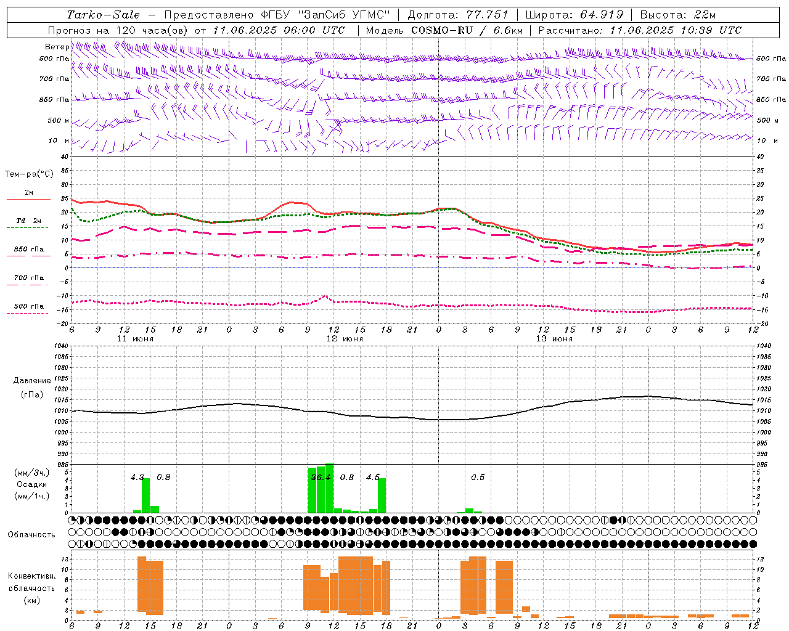
Task: Click the 'Тем-ра(°C)' temperature label
Action: [29, 174]
